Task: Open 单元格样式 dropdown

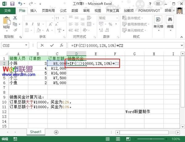Action: tap(134, 30)
